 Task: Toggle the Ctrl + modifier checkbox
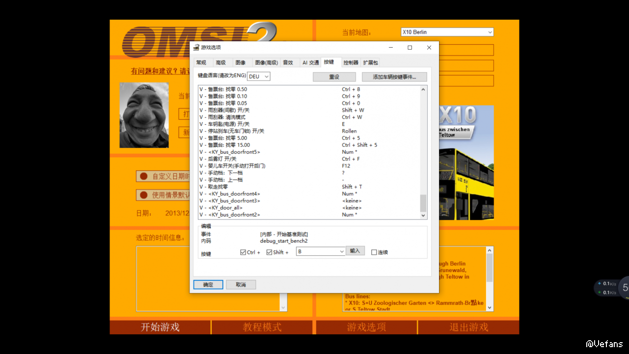tap(243, 252)
